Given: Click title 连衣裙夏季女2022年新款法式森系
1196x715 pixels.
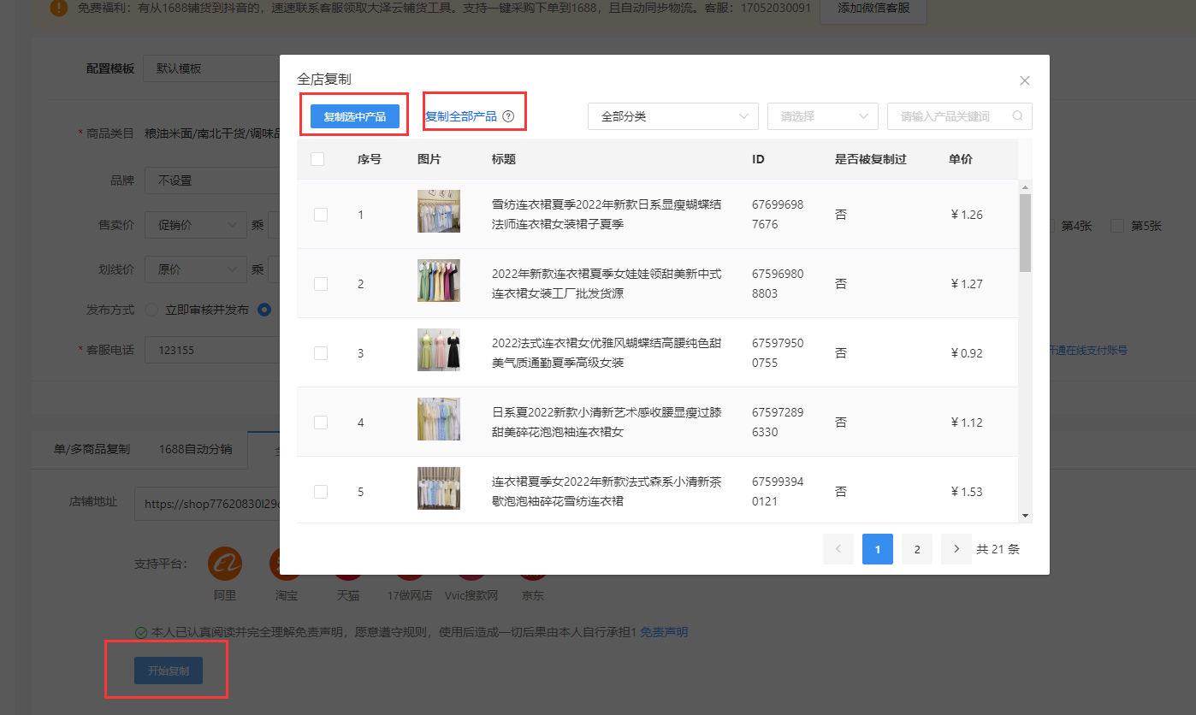Looking at the screenshot, I should coord(607,492).
